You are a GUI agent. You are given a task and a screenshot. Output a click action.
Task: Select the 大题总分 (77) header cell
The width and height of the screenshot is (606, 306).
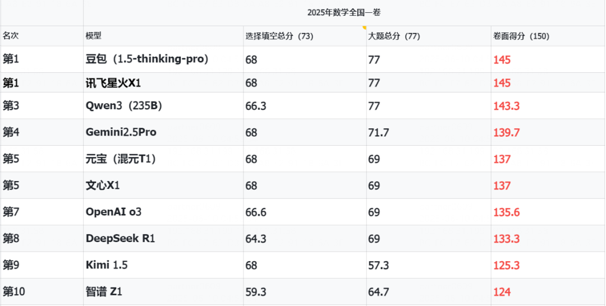coord(429,36)
